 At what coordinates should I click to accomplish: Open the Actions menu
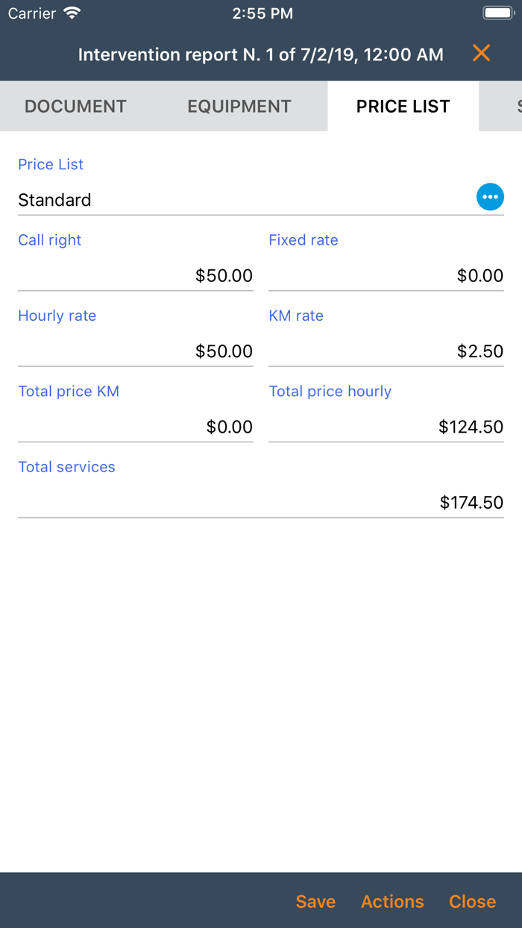tap(392, 901)
